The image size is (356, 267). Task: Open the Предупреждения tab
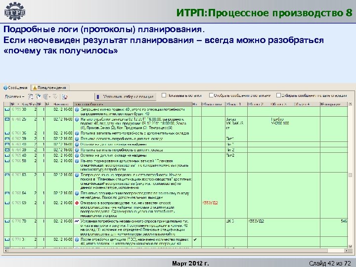click(x=50, y=88)
